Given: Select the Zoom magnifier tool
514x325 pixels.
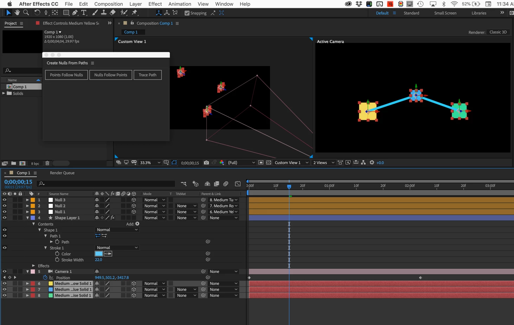Looking at the screenshot, I should (x=26, y=13).
